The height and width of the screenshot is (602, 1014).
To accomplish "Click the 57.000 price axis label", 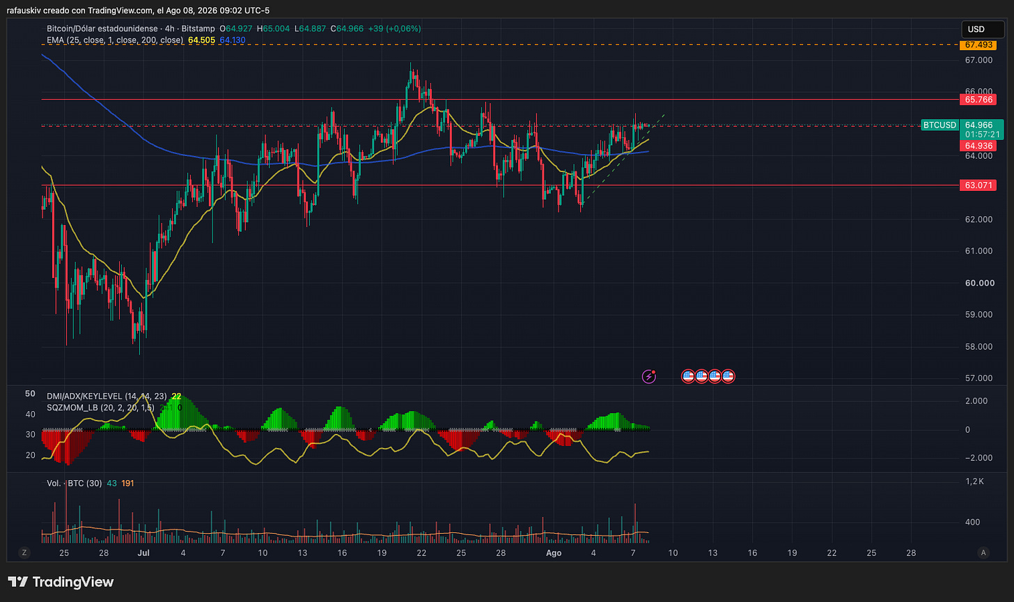I will point(978,378).
